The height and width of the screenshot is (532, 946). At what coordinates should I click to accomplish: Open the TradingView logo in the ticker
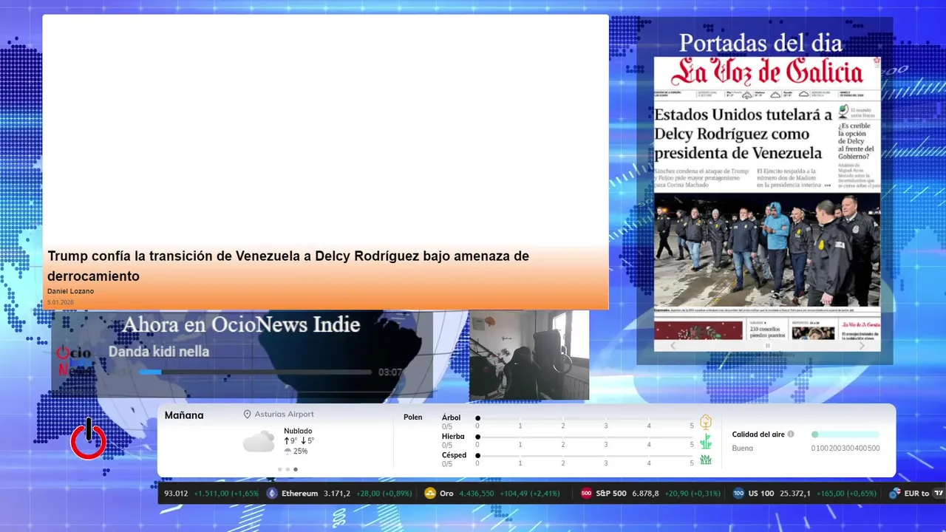tap(939, 494)
